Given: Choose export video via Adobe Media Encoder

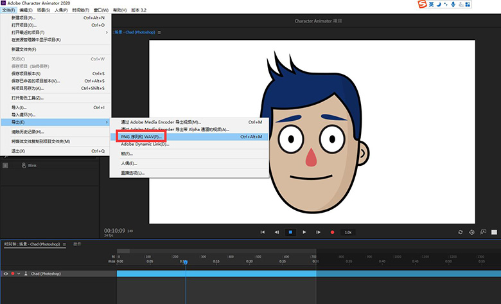Looking at the screenshot, I should click(x=189, y=122).
